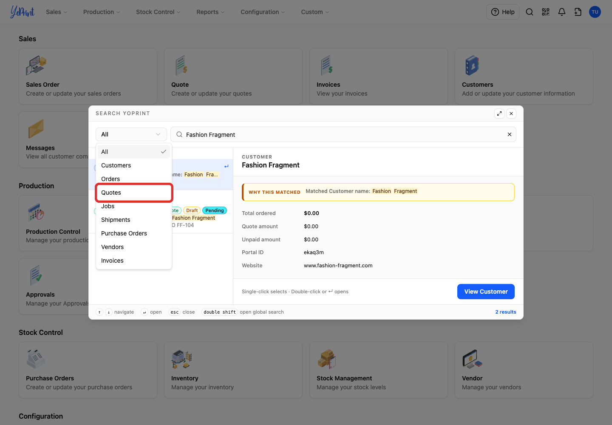Open the Invoices card icon

327,65
